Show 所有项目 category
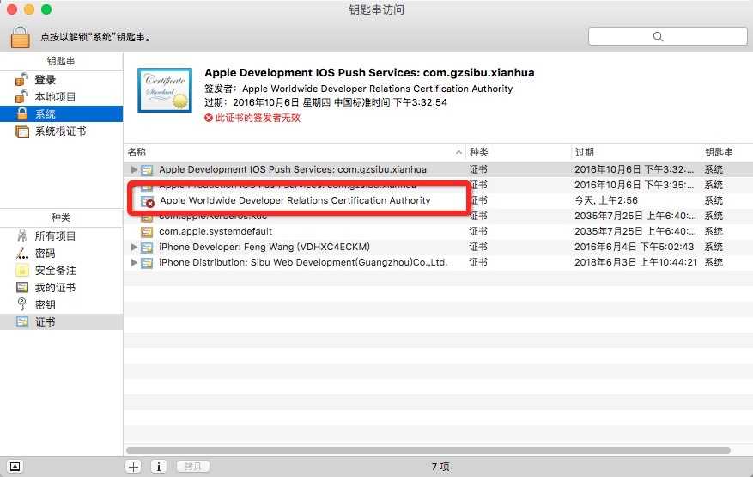This screenshot has width=753, height=477. click(62, 235)
